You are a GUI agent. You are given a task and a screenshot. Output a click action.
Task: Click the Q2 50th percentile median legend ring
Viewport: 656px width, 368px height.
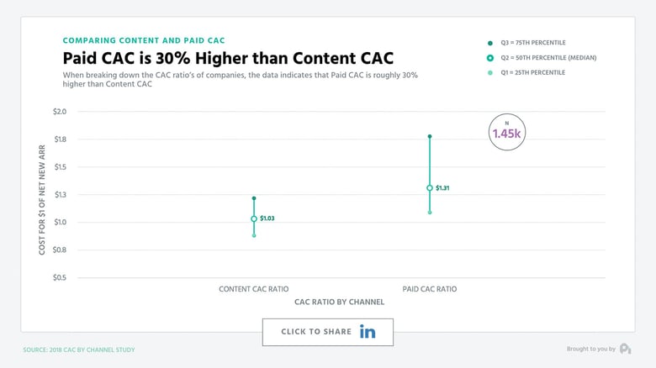click(x=490, y=58)
